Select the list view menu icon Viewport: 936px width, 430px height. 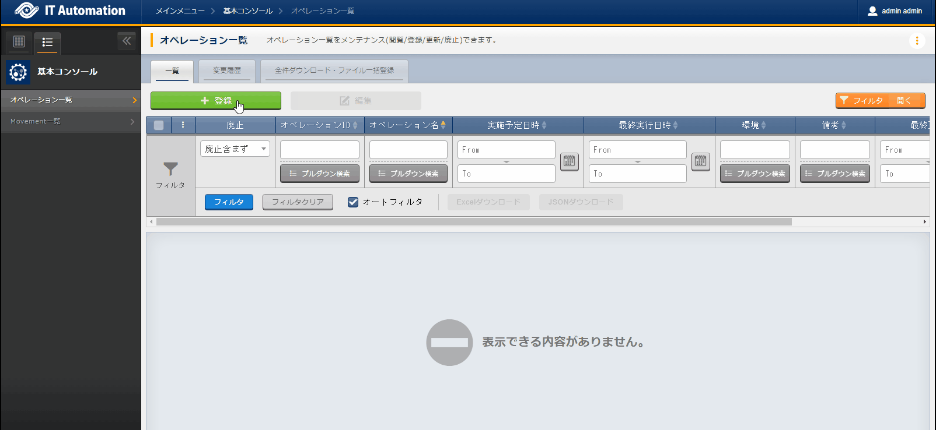point(47,42)
